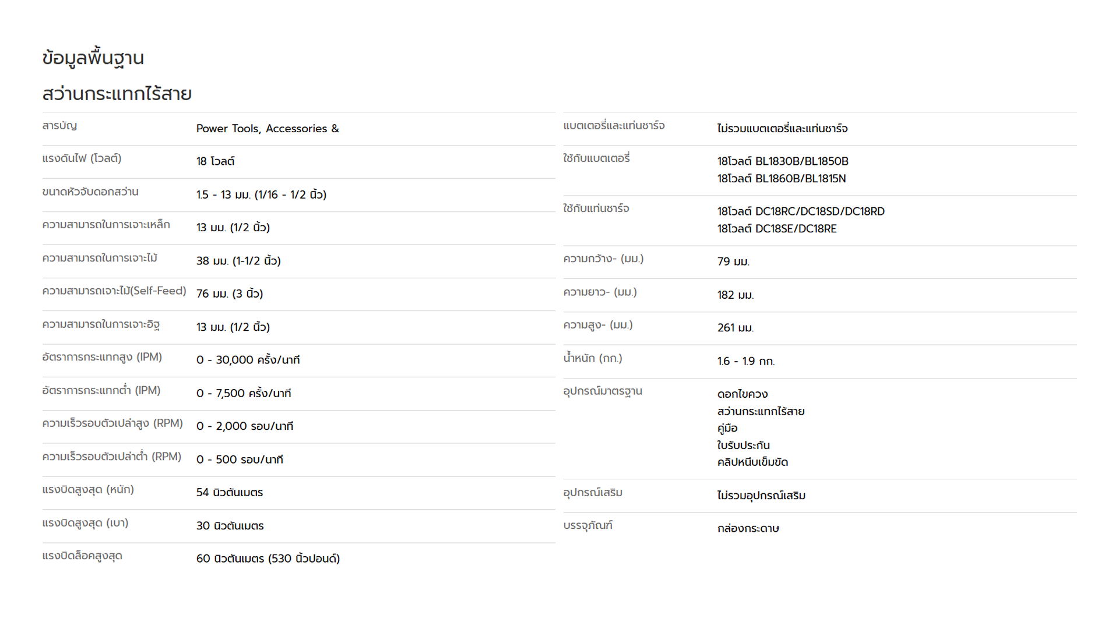Viewport: 1119px width, 629px height.
Task: Click the 261 มม. height value
Action: coord(736,328)
